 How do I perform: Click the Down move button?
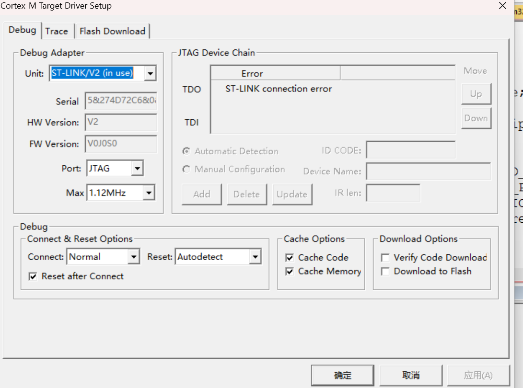477,118
